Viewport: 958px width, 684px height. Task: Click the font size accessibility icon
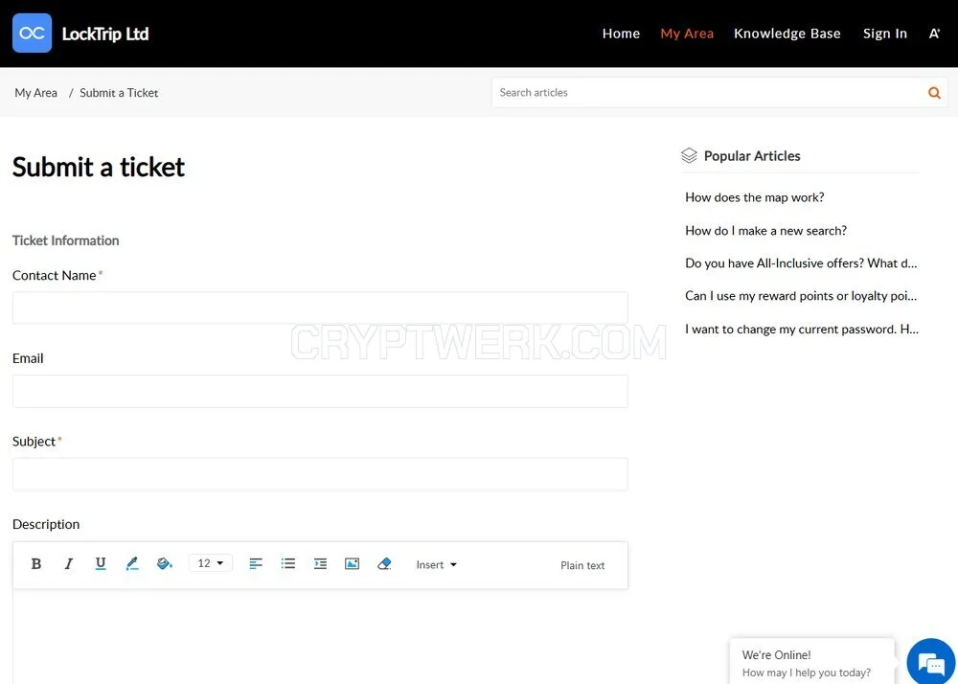tap(934, 34)
